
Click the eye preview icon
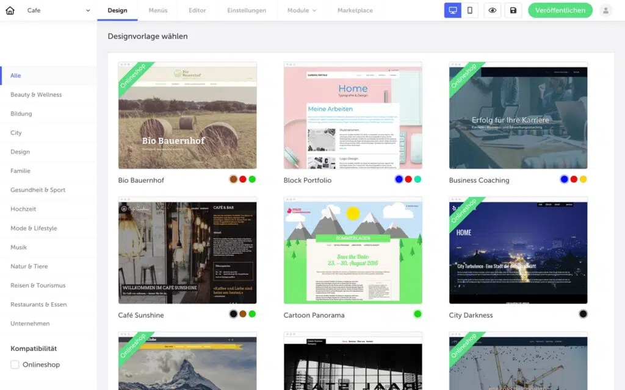click(492, 10)
